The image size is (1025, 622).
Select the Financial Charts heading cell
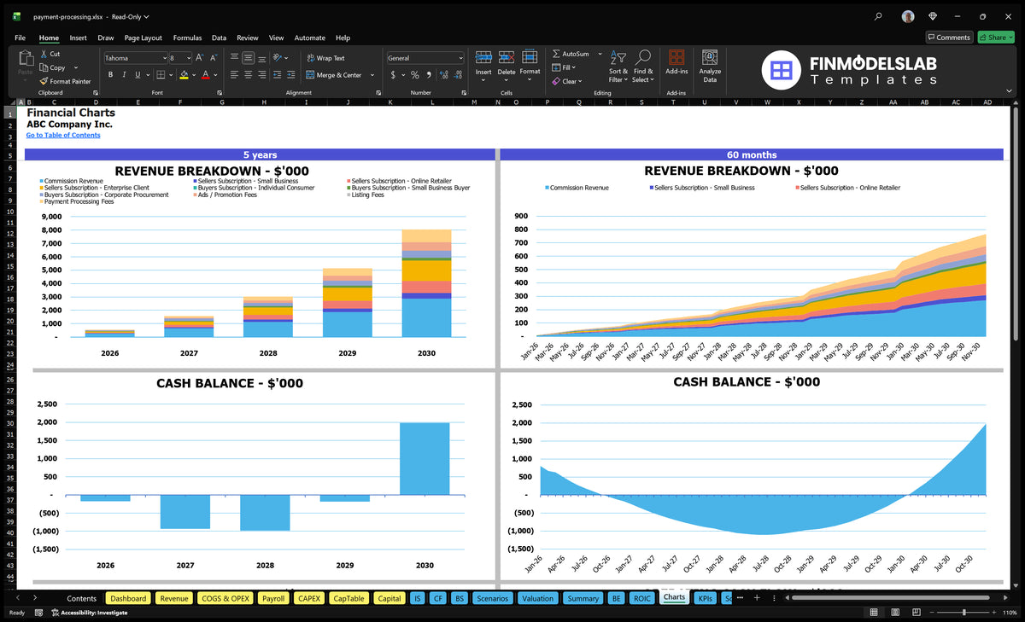(71, 113)
